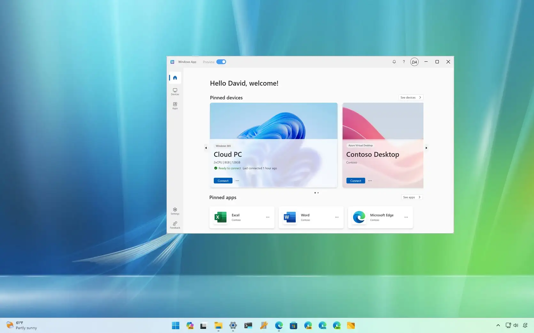Open Microsoft Edge Canary from the taskbar
The width and height of the screenshot is (534, 333).
point(308,325)
